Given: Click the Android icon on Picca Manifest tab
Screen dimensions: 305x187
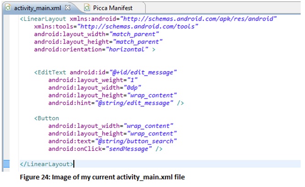Looking at the screenshot, I should [87, 8].
